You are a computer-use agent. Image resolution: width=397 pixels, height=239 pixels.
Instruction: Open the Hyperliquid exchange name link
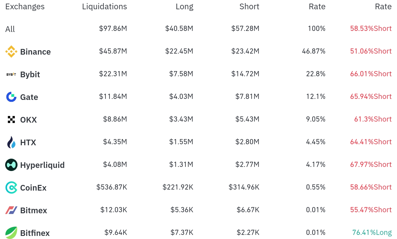click(42, 165)
